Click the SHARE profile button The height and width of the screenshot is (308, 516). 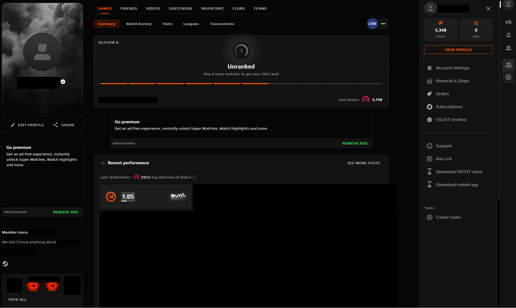64,125
